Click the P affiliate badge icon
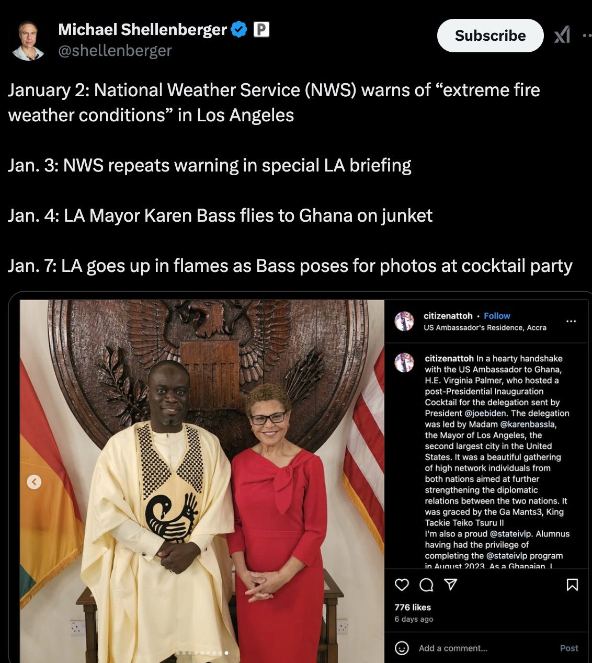 261,29
